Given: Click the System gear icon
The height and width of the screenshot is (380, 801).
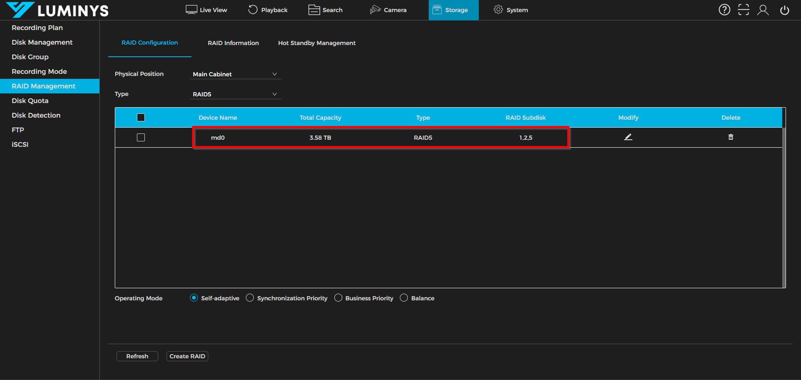Looking at the screenshot, I should 498,10.
